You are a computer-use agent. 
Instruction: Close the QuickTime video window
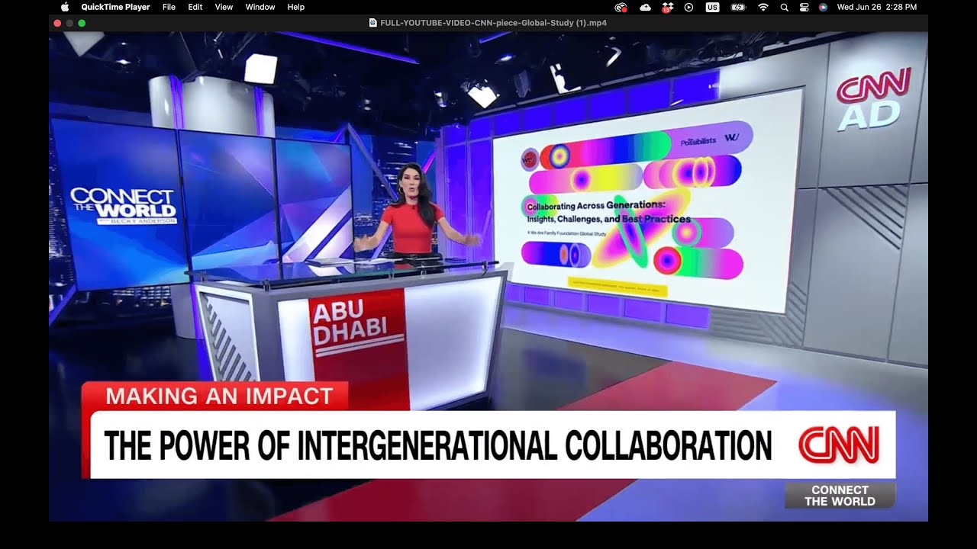(x=57, y=23)
